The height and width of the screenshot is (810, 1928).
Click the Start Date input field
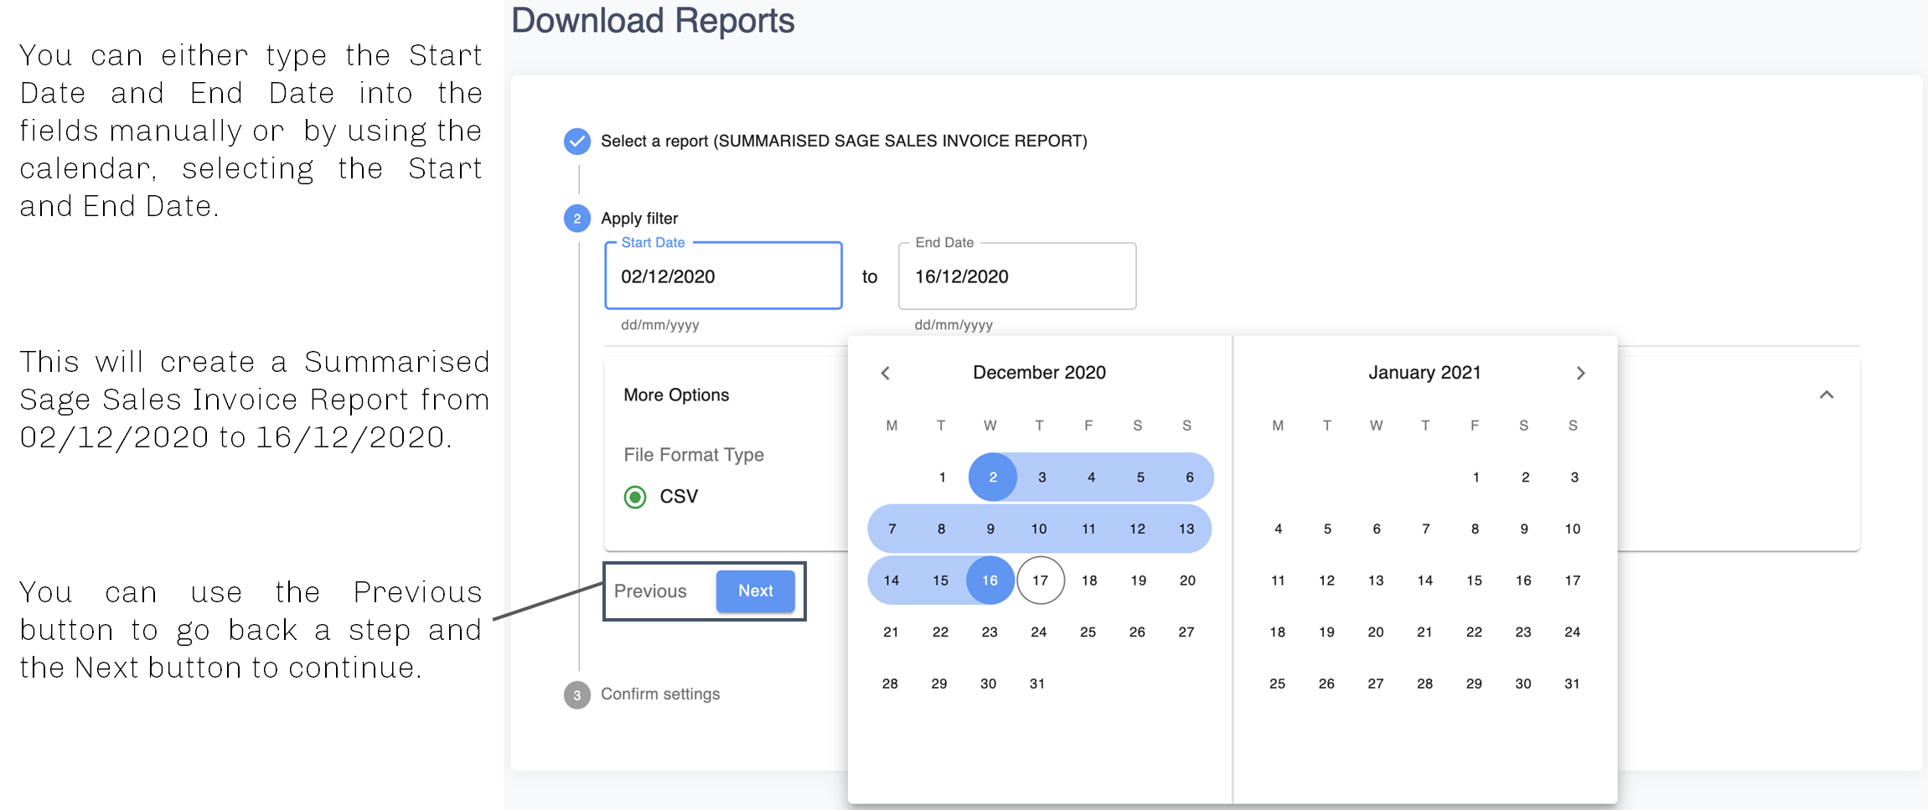click(723, 276)
